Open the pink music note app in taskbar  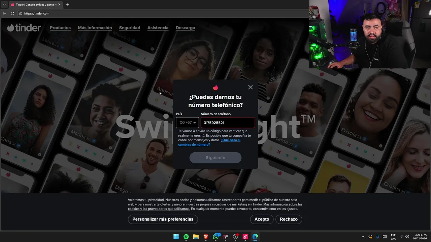[245, 237]
